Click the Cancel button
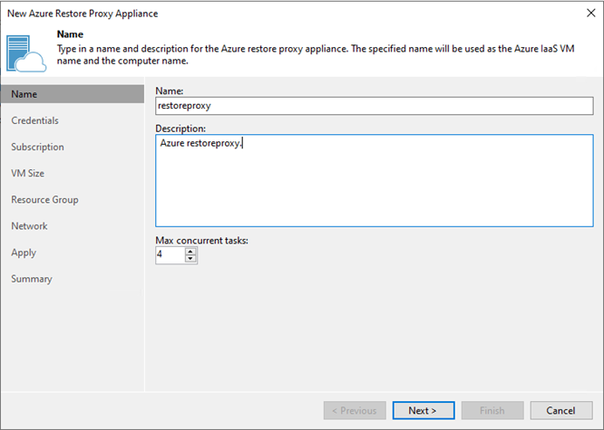 coord(561,411)
